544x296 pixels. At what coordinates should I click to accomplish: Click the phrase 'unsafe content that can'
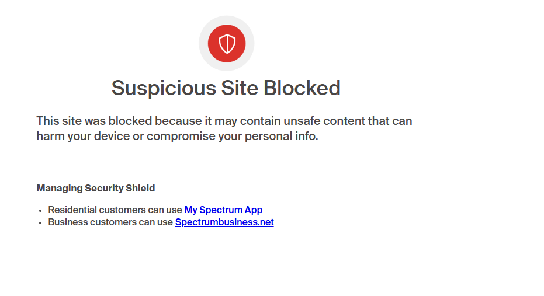[x=348, y=121]
